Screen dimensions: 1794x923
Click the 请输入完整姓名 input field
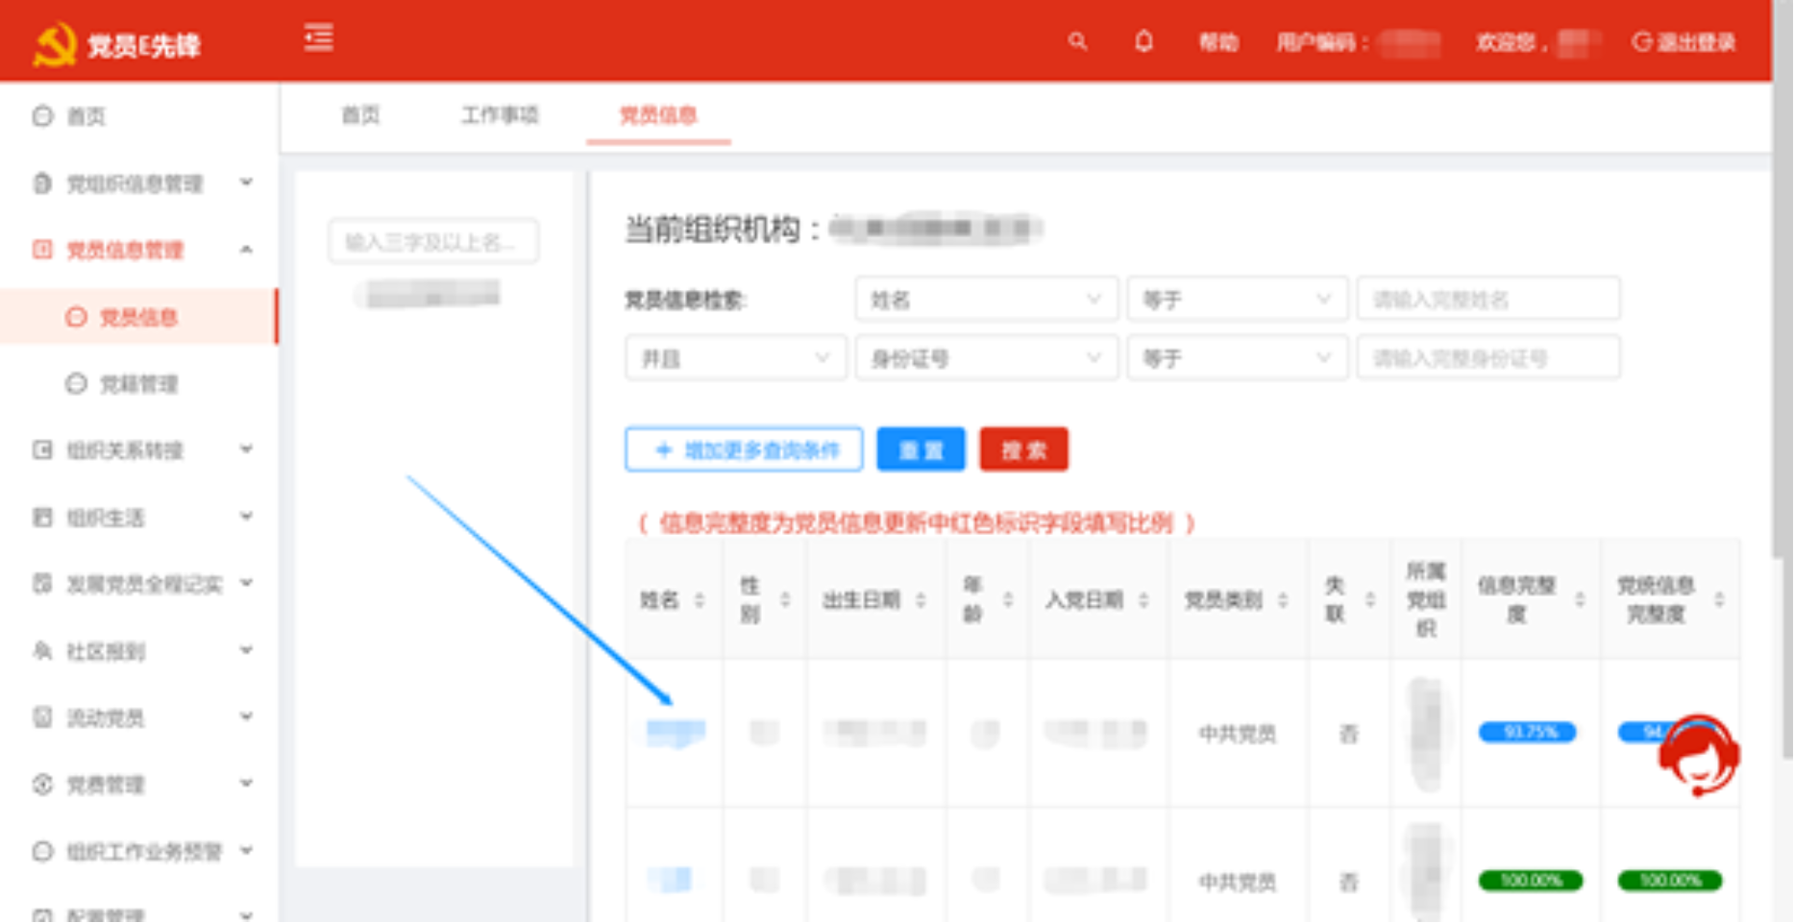tap(1487, 300)
